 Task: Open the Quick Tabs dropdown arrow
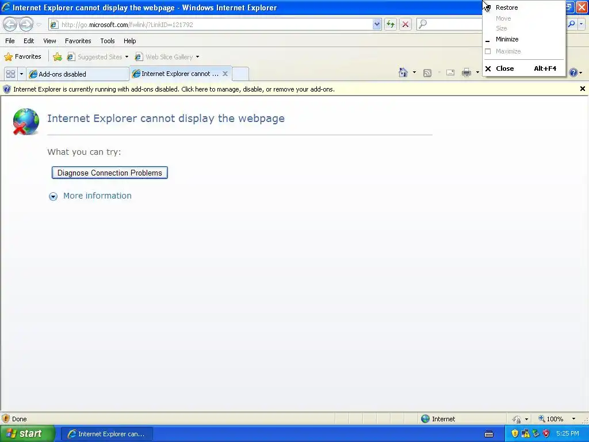(21, 74)
